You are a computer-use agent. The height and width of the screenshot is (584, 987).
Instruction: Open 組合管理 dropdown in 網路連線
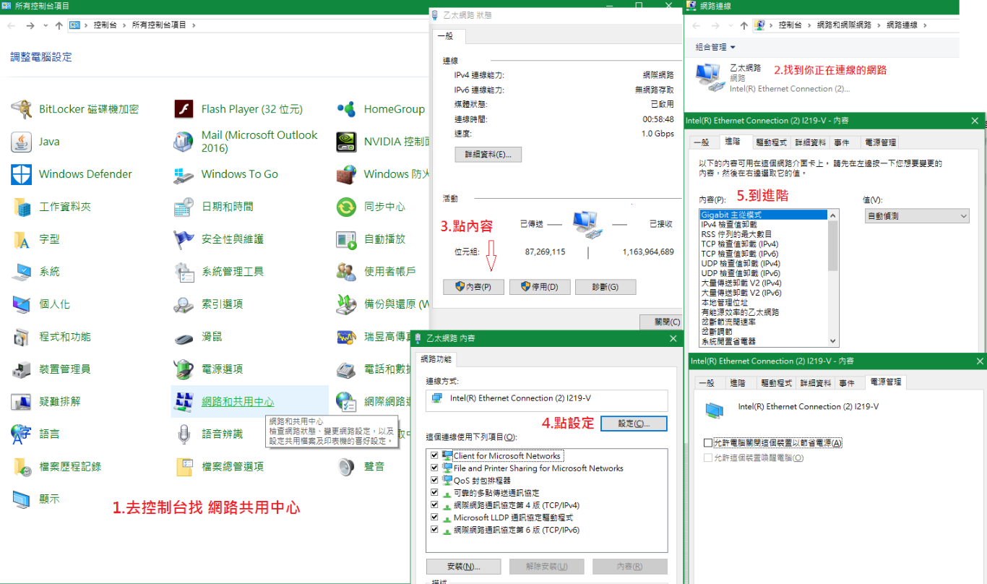pos(715,47)
